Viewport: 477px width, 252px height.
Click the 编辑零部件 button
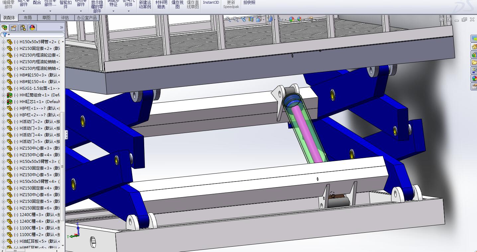point(8,4)
